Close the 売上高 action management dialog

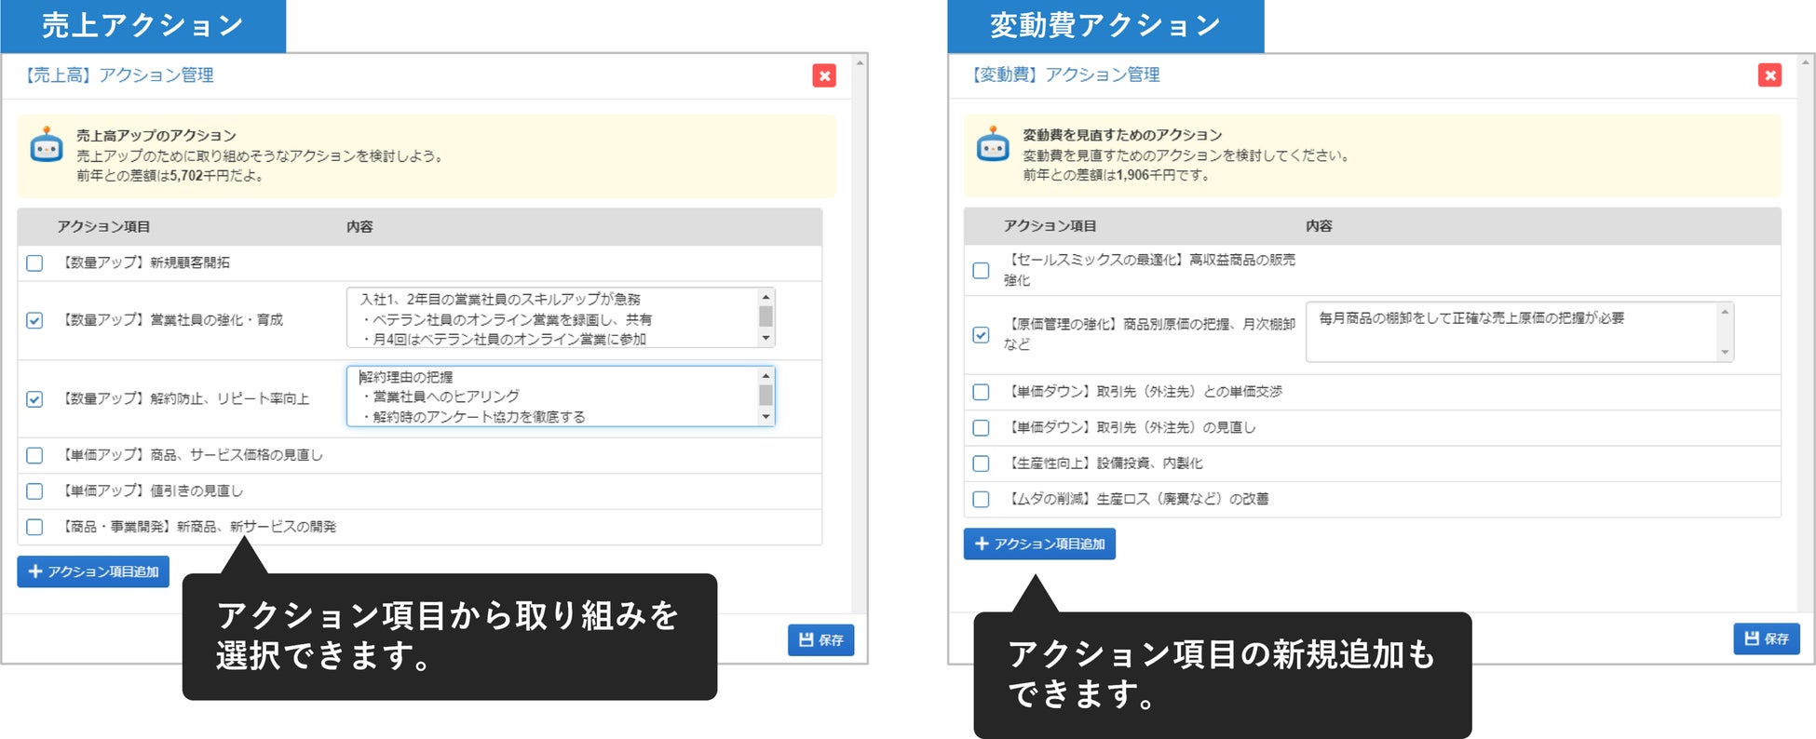pos(824,75)
